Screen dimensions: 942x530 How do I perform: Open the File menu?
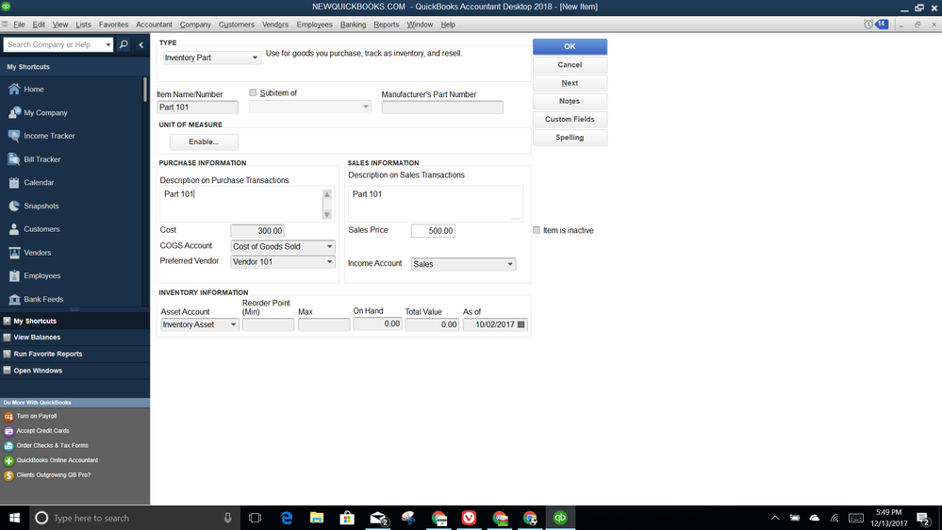tap(19, 25)
